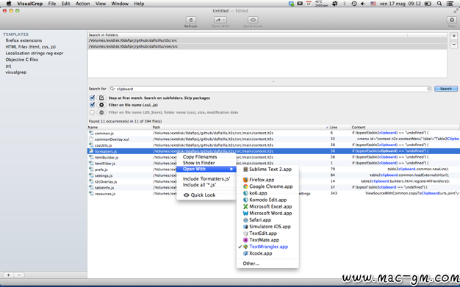Image resolution: width=460 pixels, height=287 pixels.
Task: Click the TextMate.app icon
Action: [x=245, y=240]
